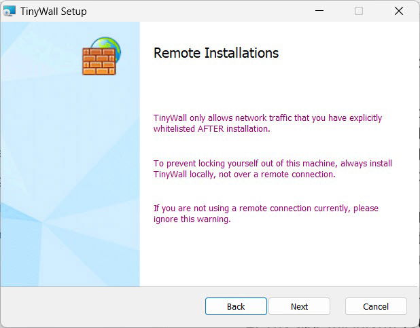Click text 'TinyWall only allows network traffic'
Image resolution: width=420 pixels, height=328 pixels.
(224, 117)
